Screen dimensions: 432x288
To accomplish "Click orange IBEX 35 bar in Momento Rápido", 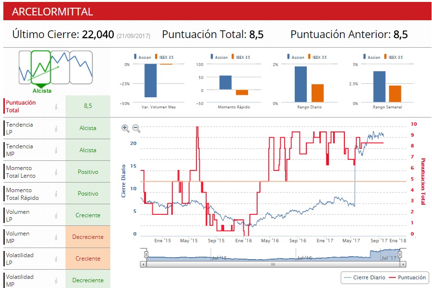I will coord(242,92).
